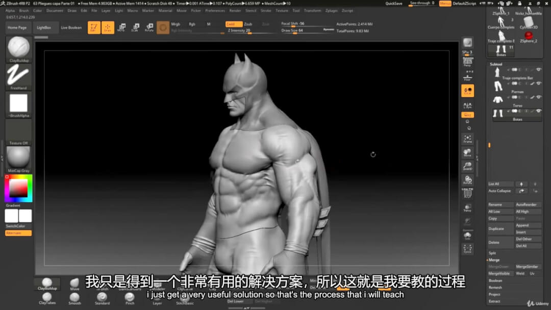The height and width of the screenshot is (310, 551).
Task: Open the MatCap Gray material selector
Action: tap(18, 160)
